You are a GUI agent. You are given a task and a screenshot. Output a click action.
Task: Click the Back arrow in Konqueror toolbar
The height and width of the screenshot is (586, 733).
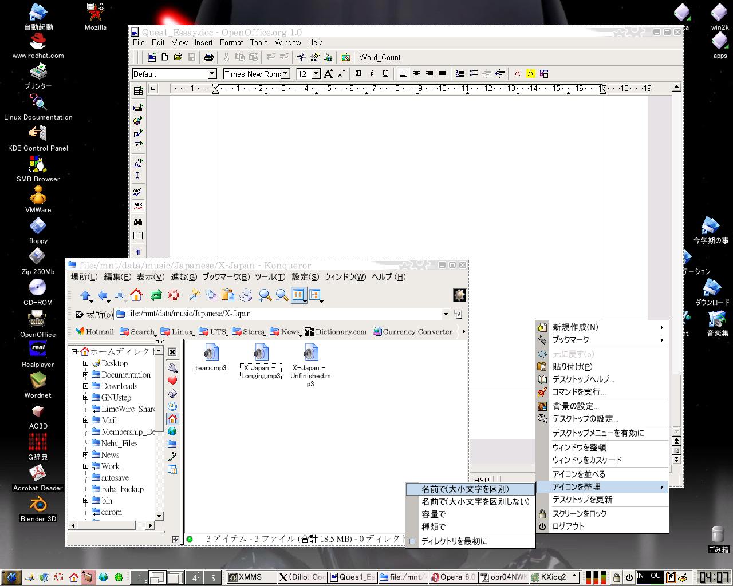(x=103, y=295)
